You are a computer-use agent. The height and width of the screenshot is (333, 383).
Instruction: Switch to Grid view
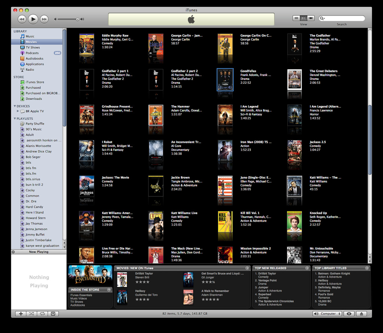click(304, 18)
